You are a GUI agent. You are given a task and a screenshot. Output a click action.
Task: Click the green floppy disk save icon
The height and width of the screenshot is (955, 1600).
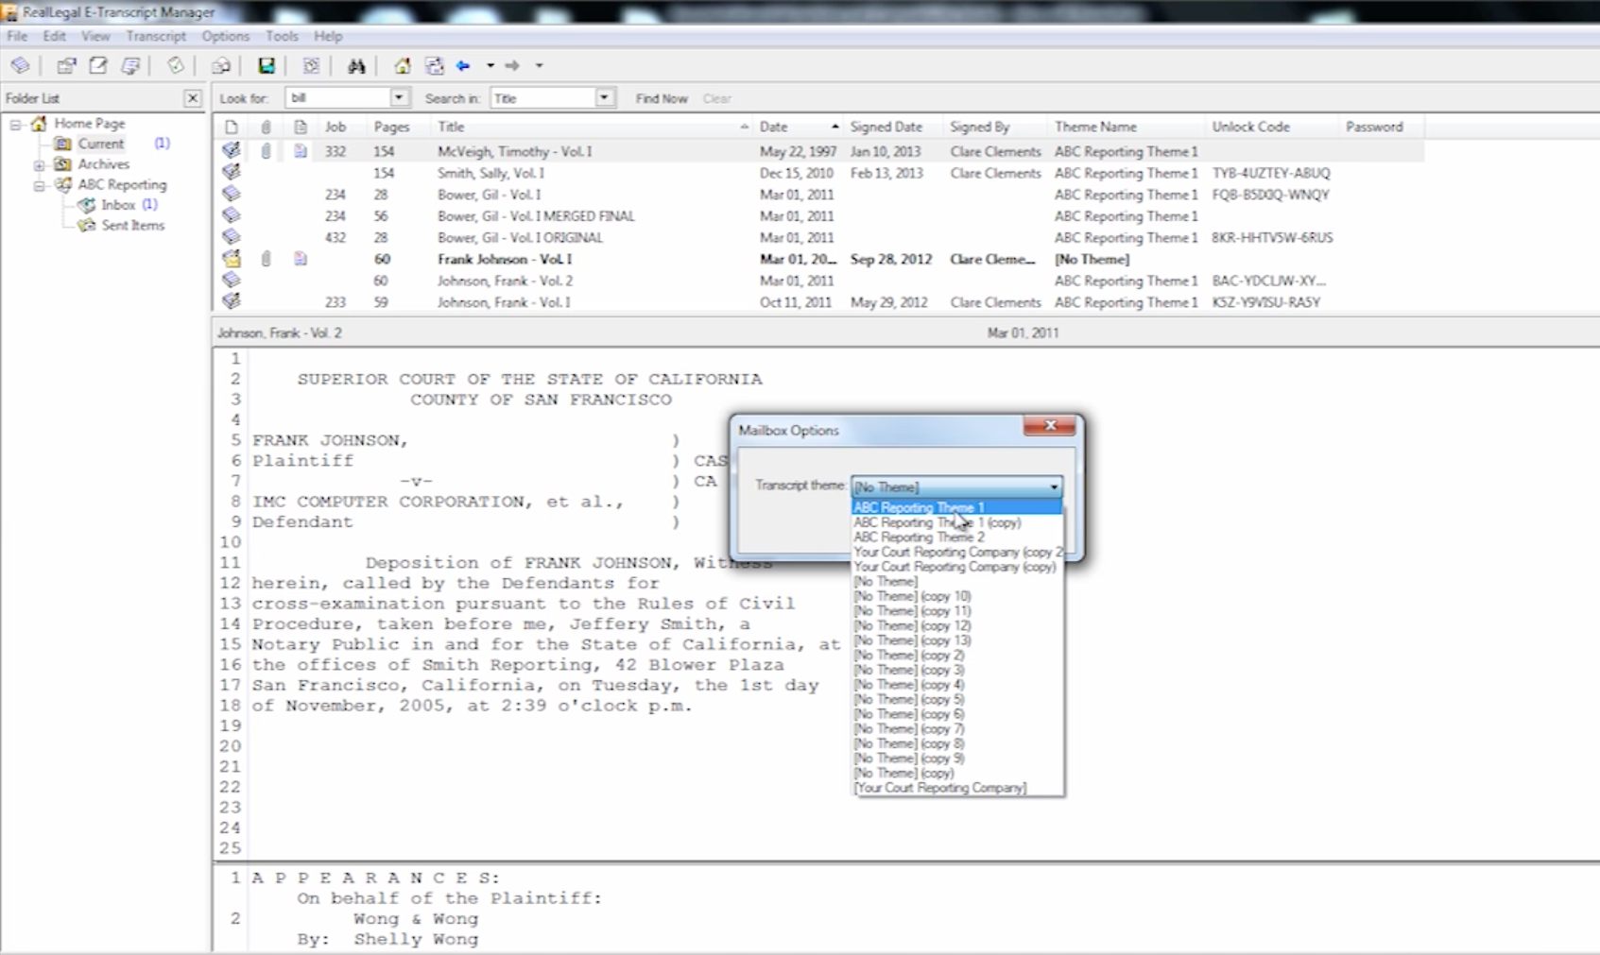tap(267, 66)
